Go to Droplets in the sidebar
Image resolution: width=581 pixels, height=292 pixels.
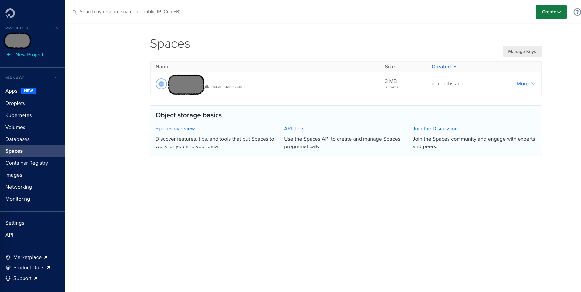click(15, 103)
